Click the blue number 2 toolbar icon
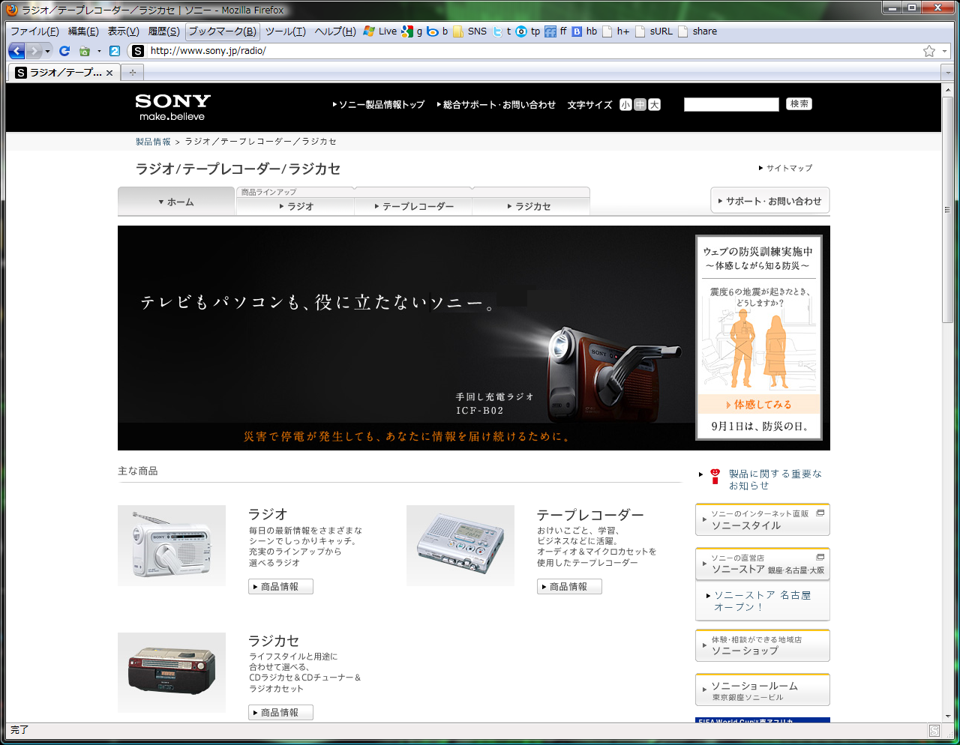 coord(115,51)
